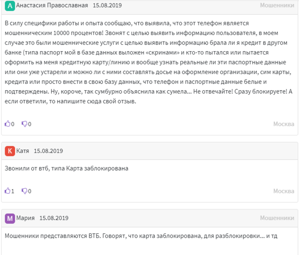Click the red 'K' avatar icon
The height and width of the screenshot is (255, 299).
coord(10,151)
